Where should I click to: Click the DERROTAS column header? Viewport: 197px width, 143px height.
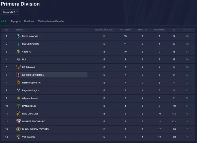(159, 30)
